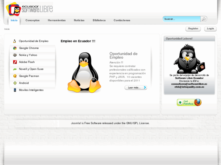Viewport: 221px width, 165px height.
Task: Click the Moviles Inteligentes phone icon
Action: [x=15, y=90]
